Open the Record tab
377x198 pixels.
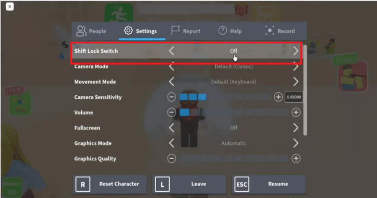click(280, 31)
